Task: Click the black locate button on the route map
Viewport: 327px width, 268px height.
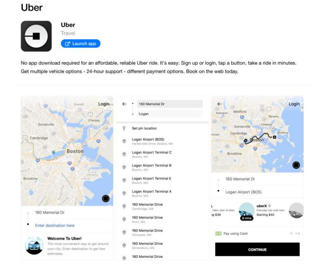Action: (x=296, y=165)
